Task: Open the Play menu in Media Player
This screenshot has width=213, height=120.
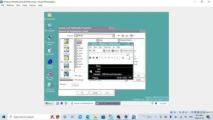Action: [x=100, y=47]
